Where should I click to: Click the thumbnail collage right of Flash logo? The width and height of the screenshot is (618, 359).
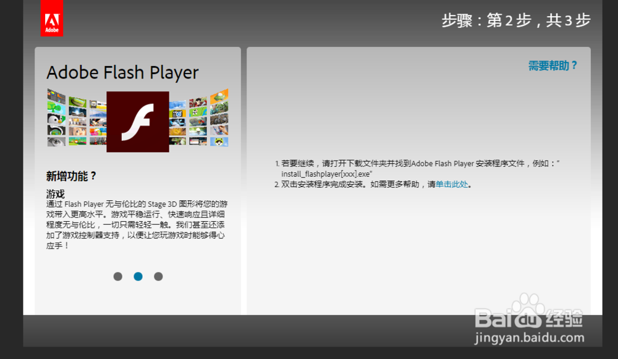(x=199, y=118)
